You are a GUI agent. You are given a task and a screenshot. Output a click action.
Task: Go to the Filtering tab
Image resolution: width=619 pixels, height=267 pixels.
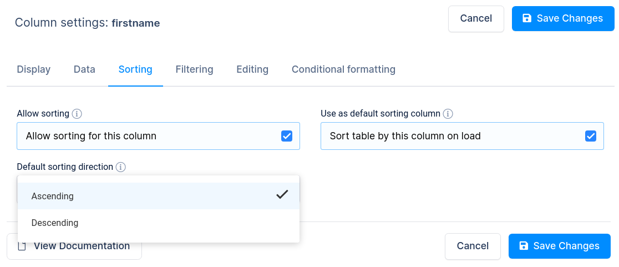coord(194,69)
